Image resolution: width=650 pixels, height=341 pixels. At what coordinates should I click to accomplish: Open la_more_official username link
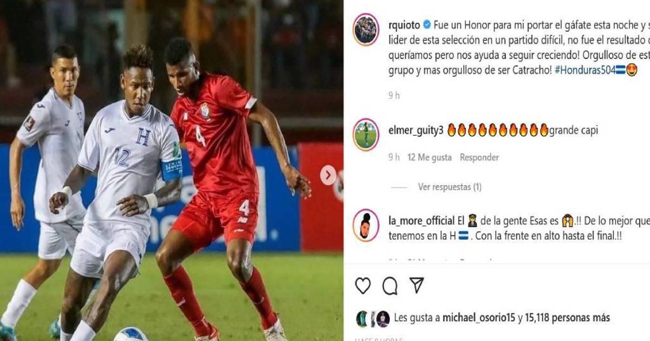pyautogui.click(x=421, y=220)
